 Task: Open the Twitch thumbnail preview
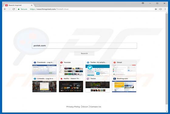(x=97, y=86)
